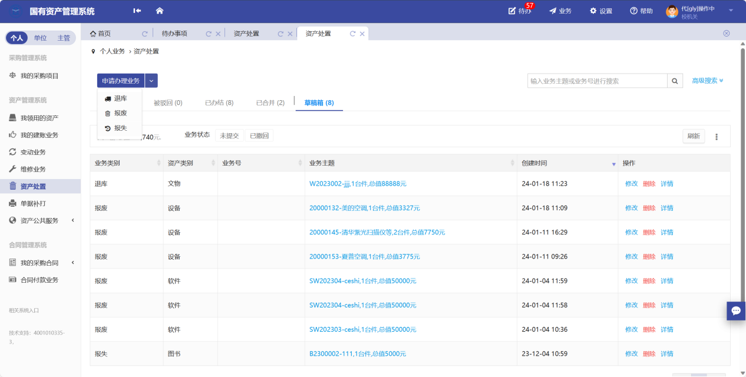
Task: Click the three-dot more options icon
Action: (x=717, y=137)
